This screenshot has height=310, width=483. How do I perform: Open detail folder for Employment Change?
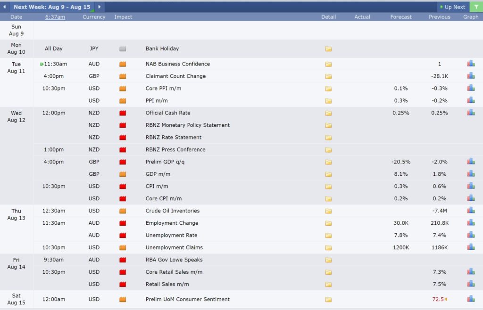coord(328,223)
